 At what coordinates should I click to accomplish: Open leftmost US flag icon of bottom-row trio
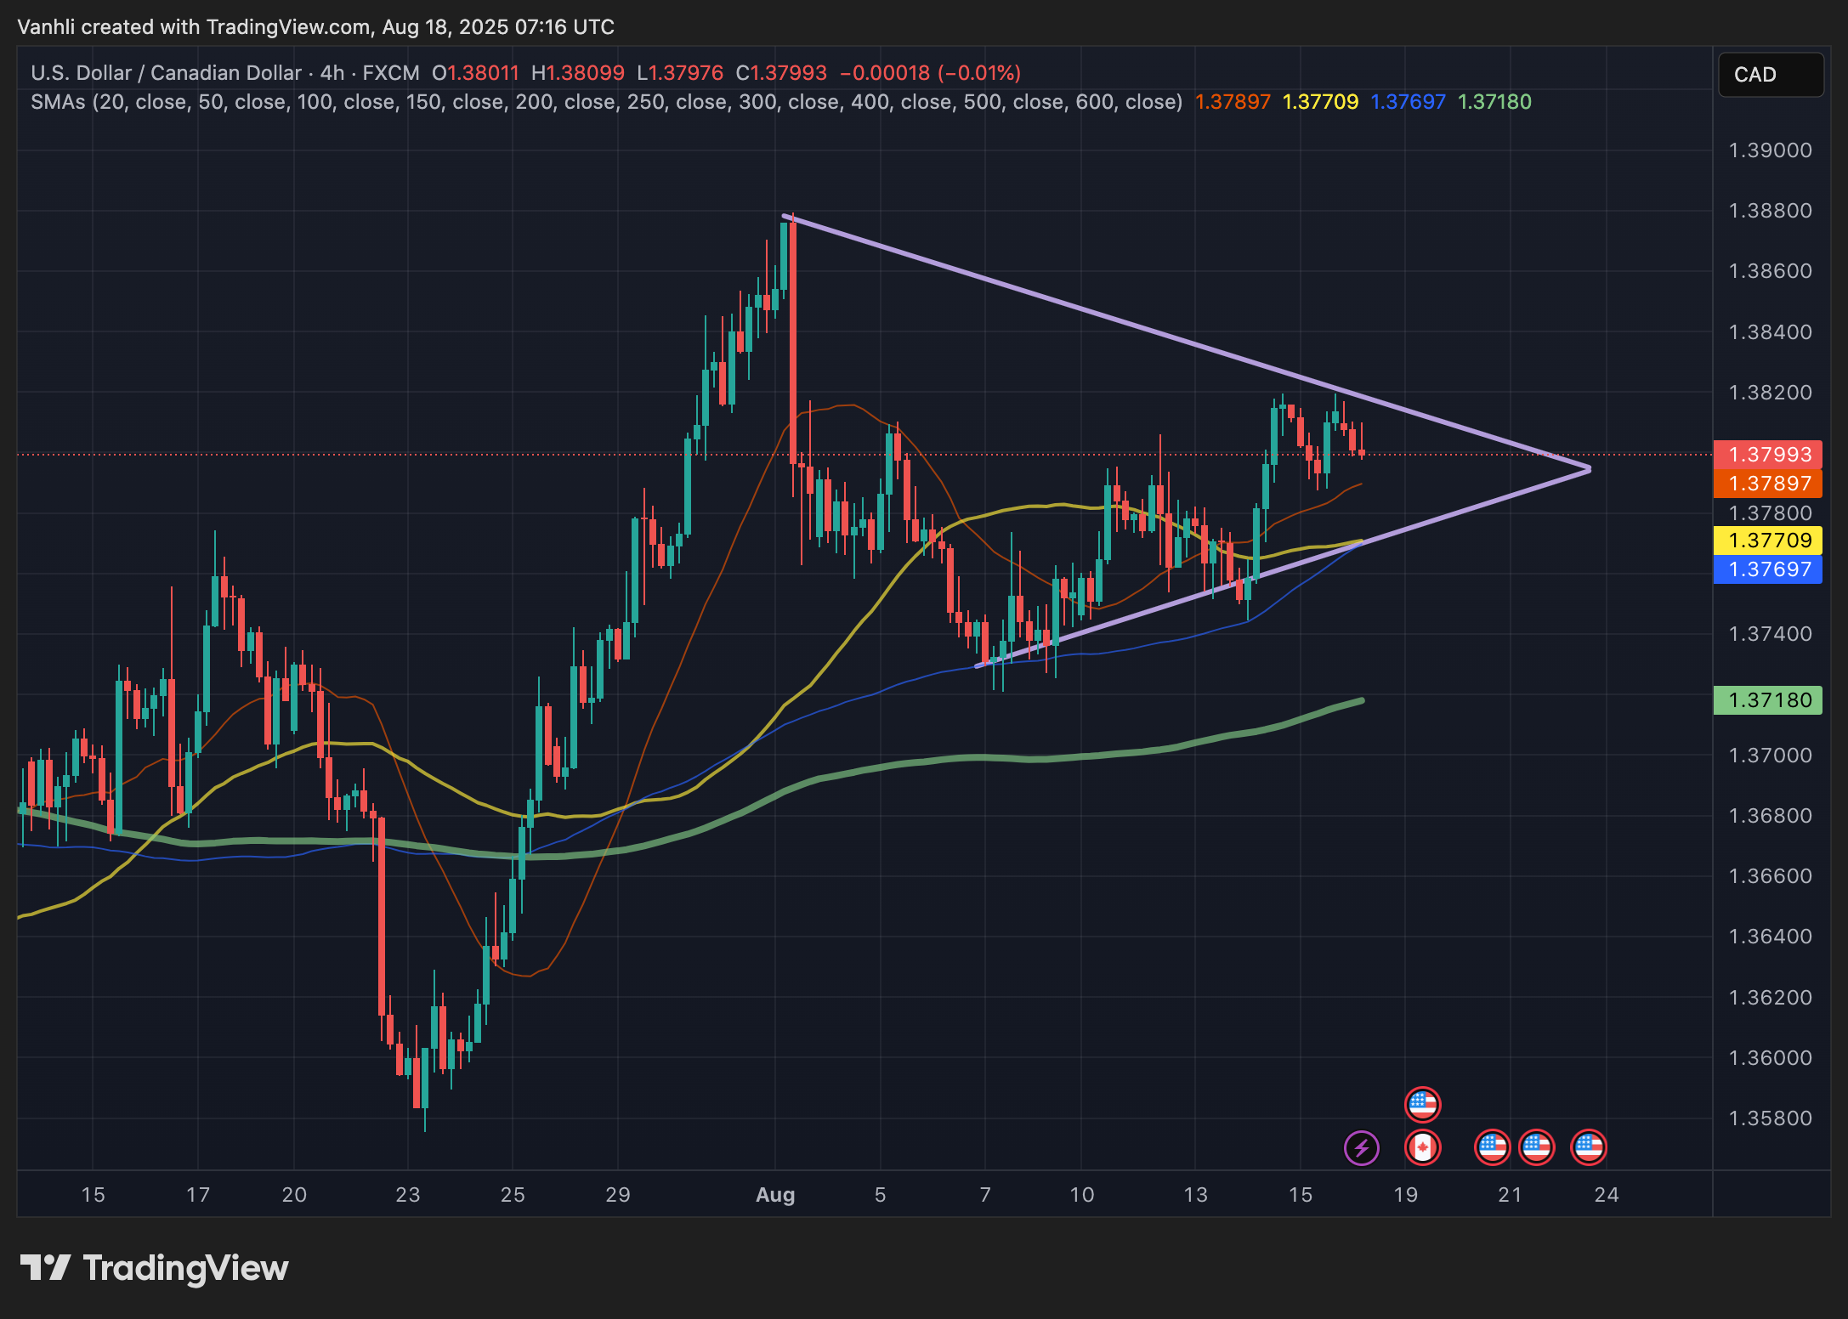click(1492, 1148)
